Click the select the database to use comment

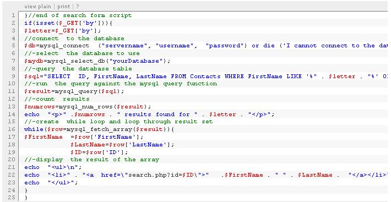tap(82, 53)
